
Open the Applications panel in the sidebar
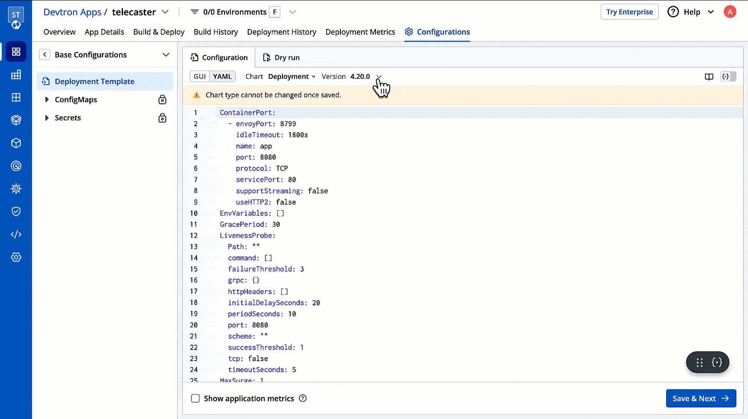click(16, 51)
